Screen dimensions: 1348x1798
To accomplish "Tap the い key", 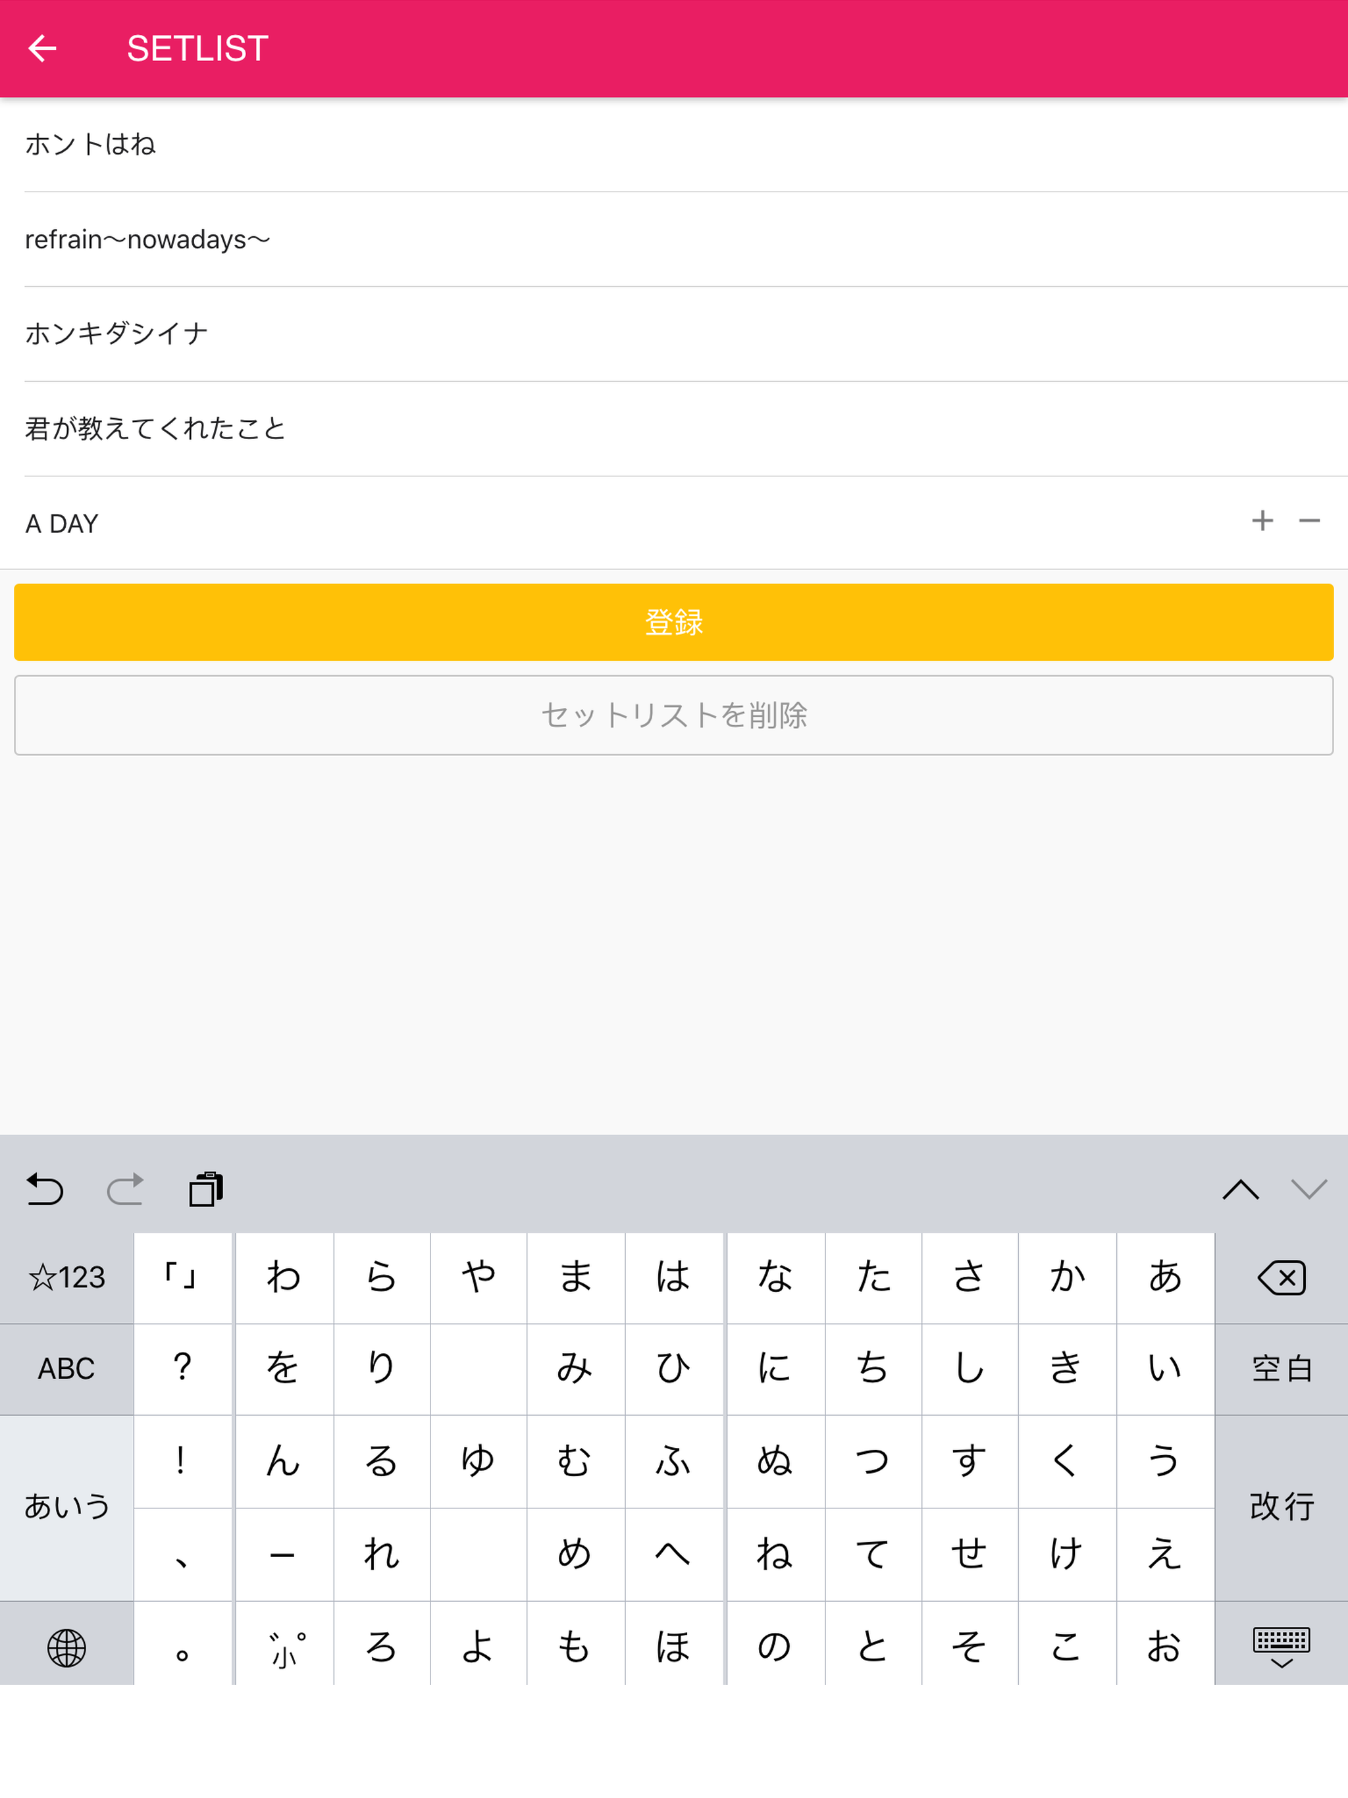I will [x=1165, y=1369].
